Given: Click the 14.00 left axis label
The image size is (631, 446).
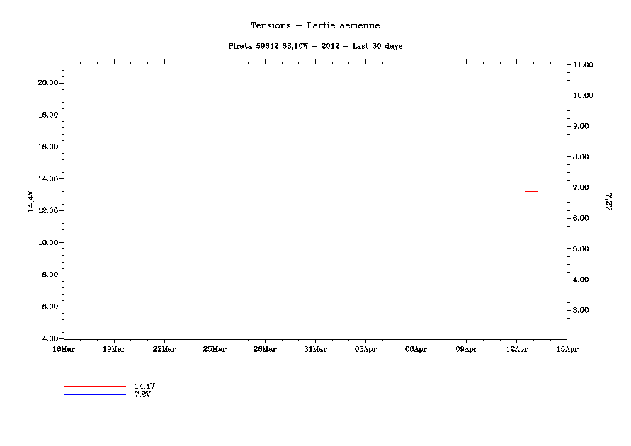Looking at the screenshot, I should coord(47,179).
